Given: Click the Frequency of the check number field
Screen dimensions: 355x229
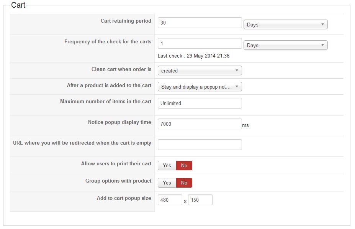Looking at the screenshot, I should tap(200, 43).
